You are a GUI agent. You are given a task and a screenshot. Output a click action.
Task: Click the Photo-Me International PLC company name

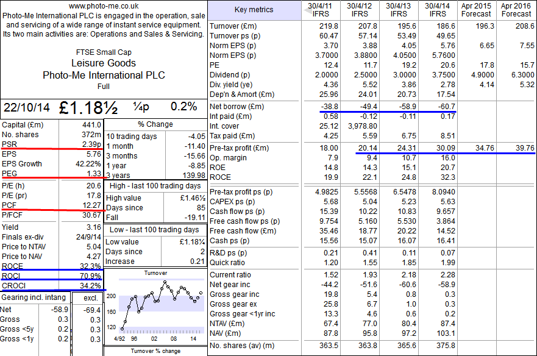[102, 74]
